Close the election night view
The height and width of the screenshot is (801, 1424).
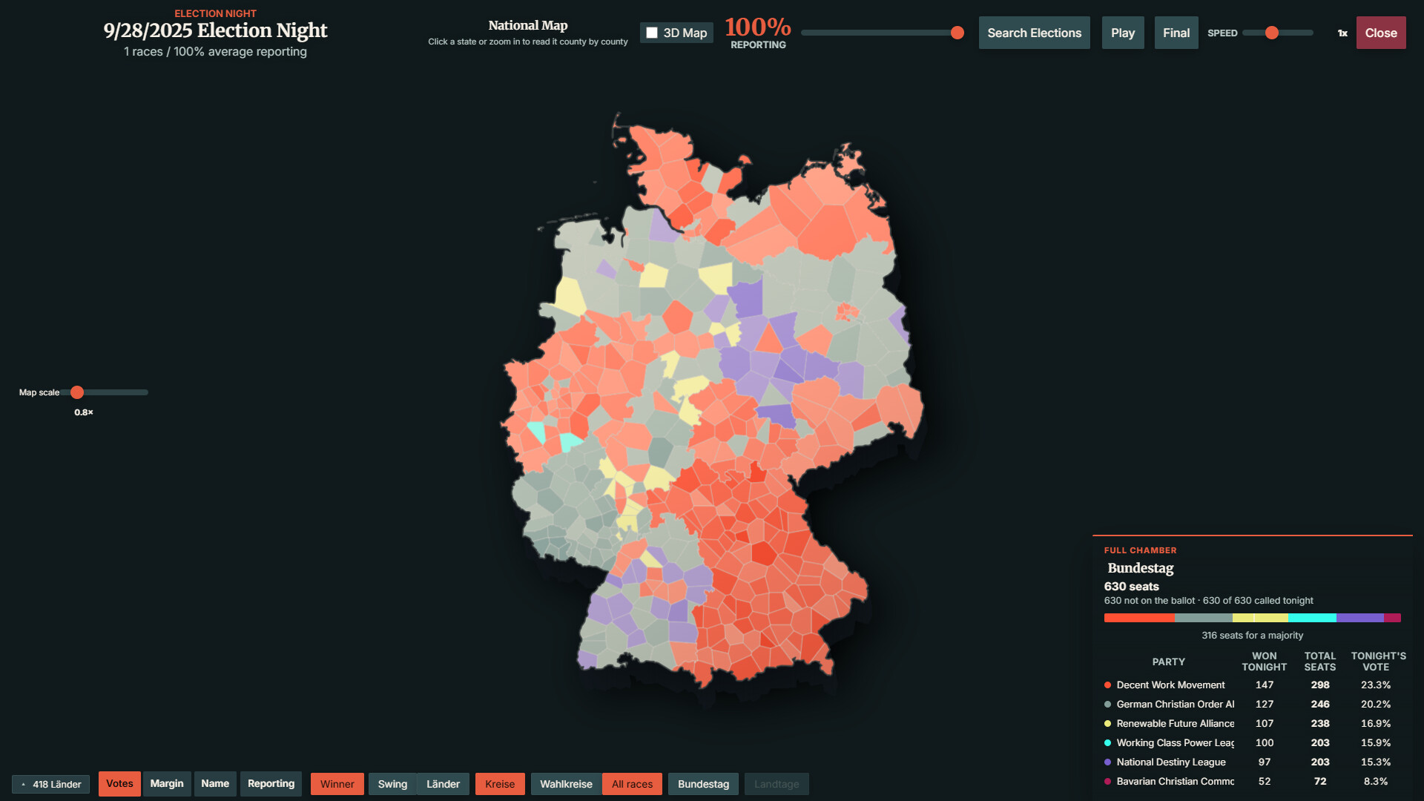1381,33
